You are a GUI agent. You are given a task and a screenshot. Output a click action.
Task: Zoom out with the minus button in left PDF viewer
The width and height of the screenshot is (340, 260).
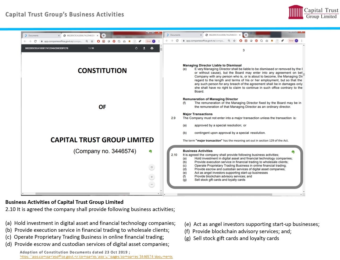click(152, 184)
